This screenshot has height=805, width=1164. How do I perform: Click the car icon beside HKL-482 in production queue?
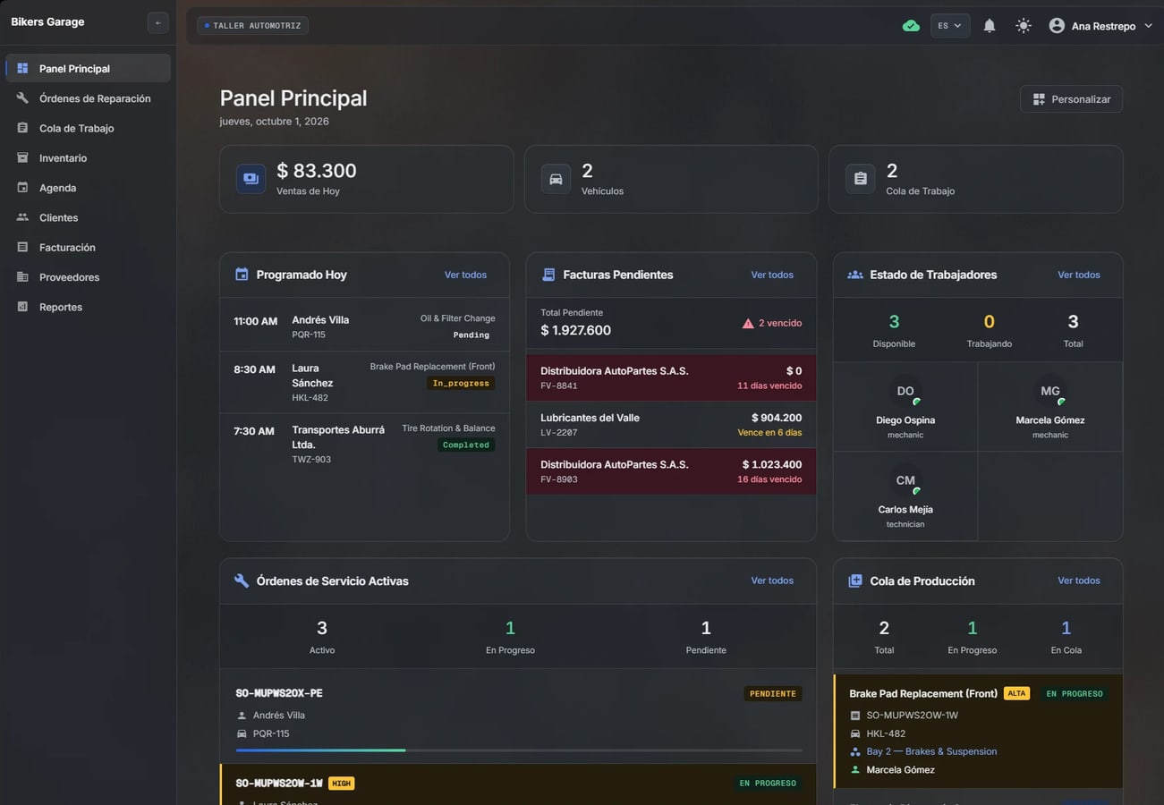click(855, 733)
